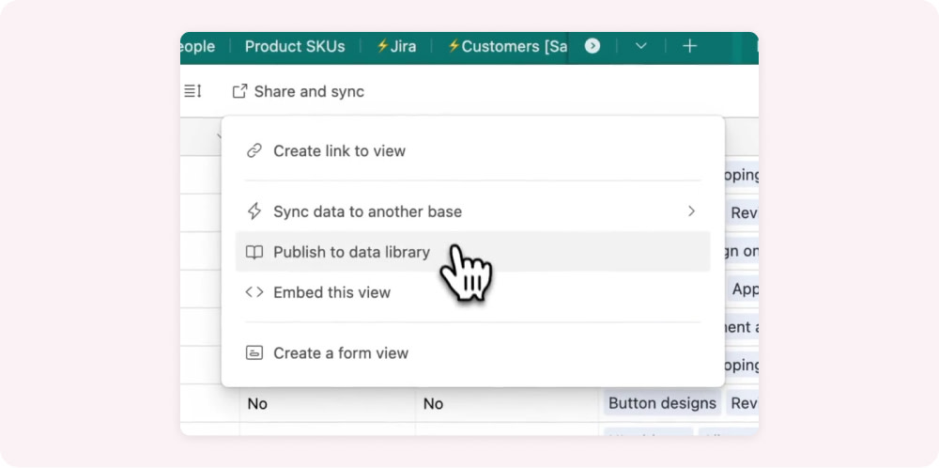
Task: Open the Jira table tab
Action: (x=396, y=46)
